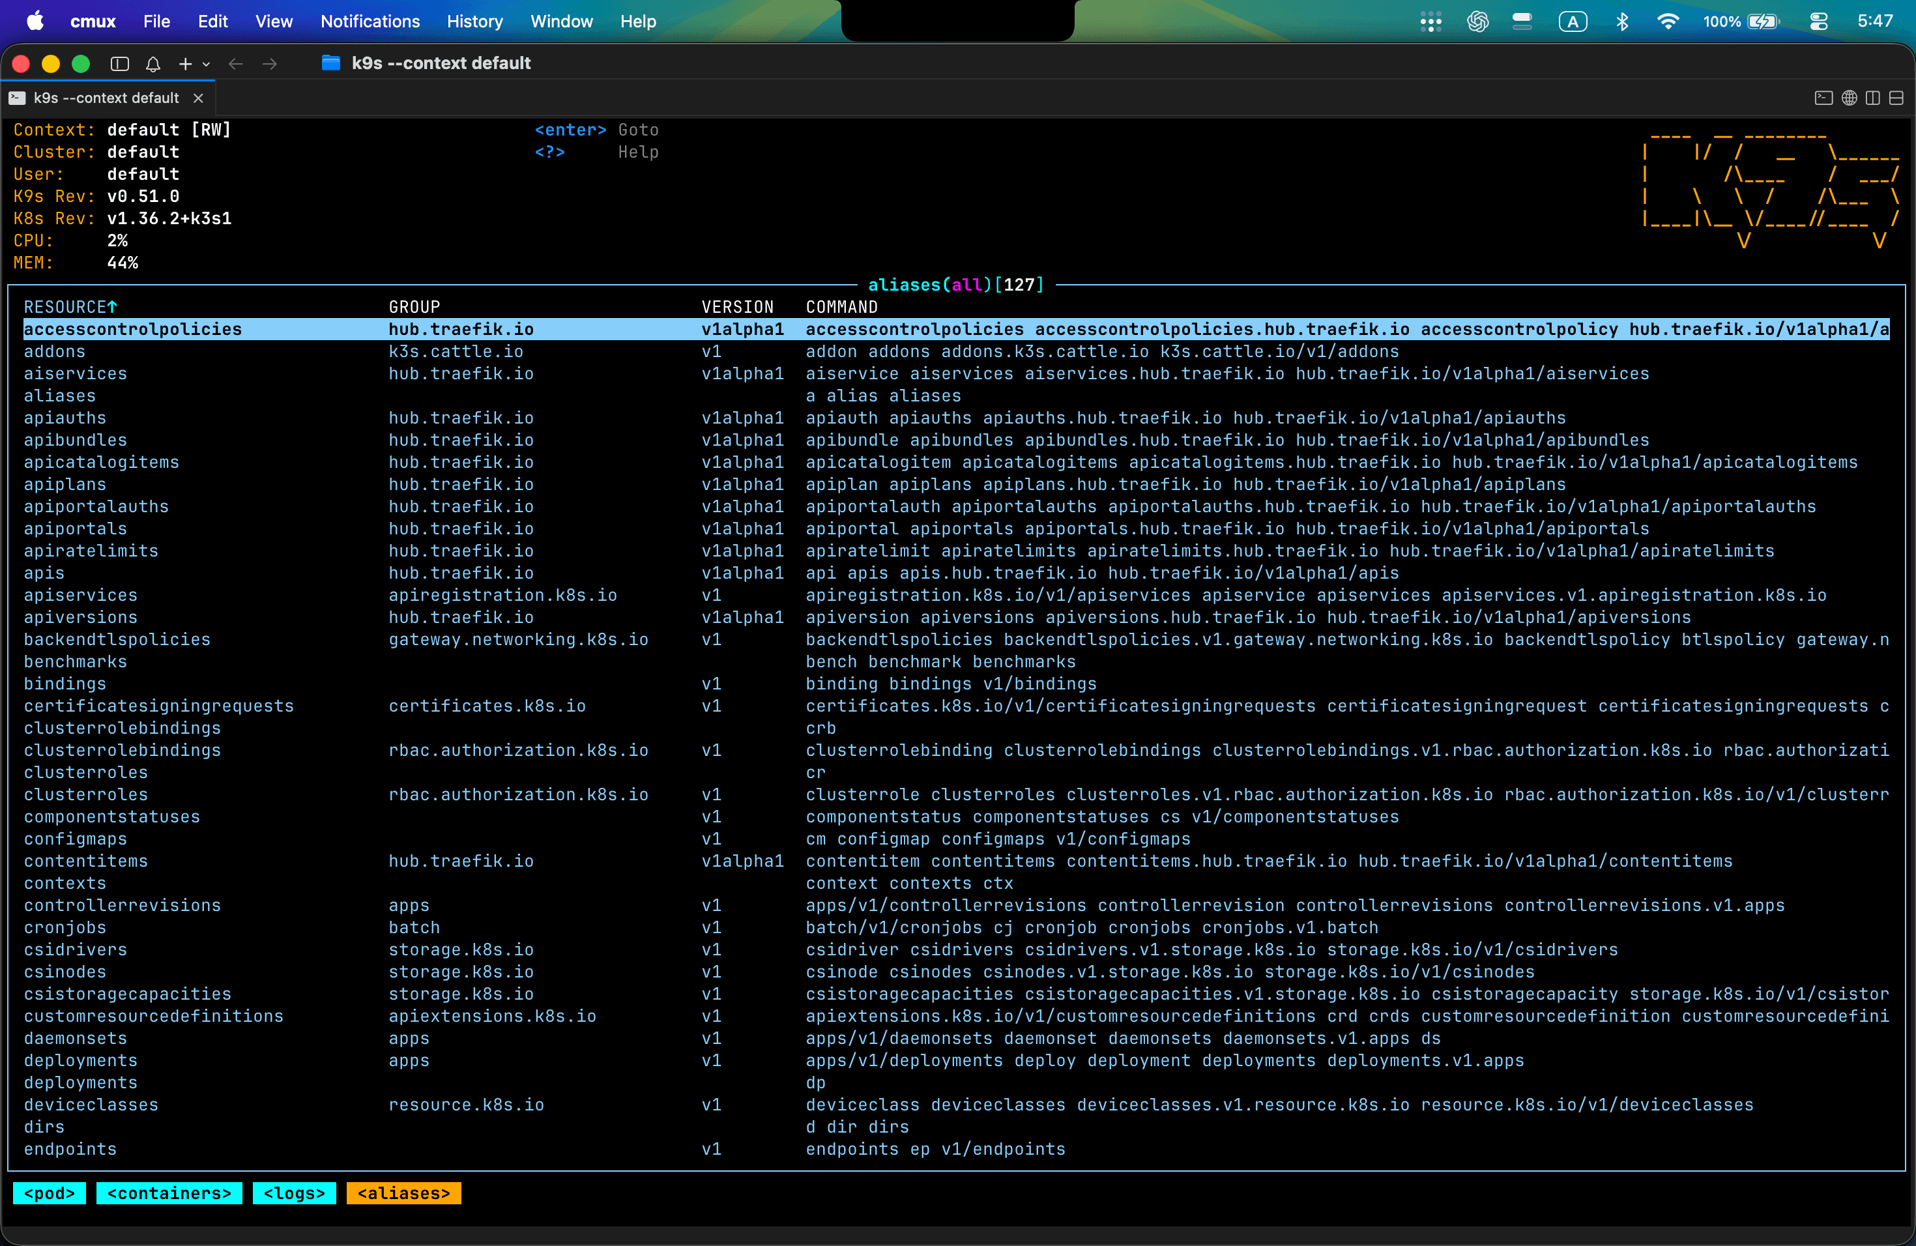
Task: Open the Edit menu
Action: pos(212,21)
